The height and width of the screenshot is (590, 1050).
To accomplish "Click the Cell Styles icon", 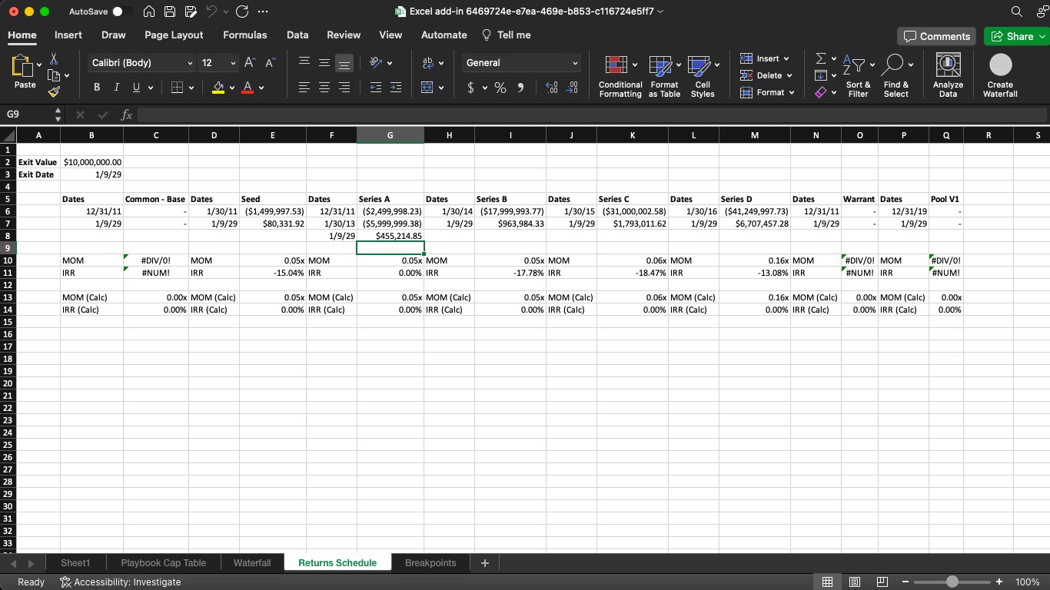I will pos(699,66).
